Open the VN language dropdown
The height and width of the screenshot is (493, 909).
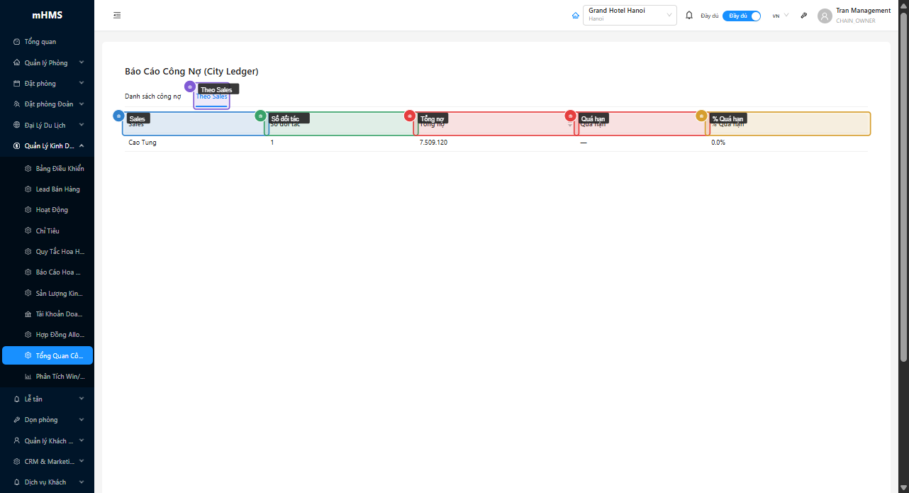tap(780, 16)
